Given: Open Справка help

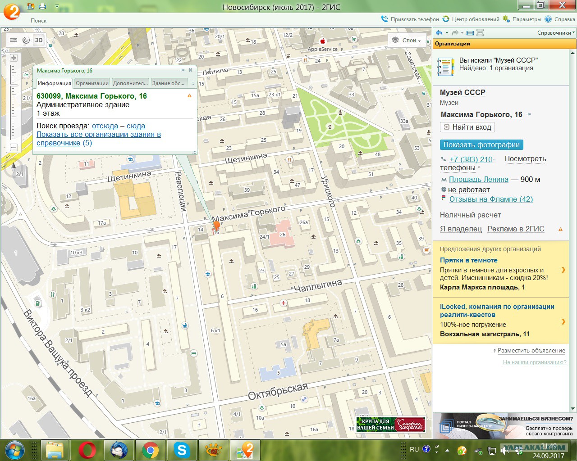Looking at the screenshot, I should click(x=560, y=19).
